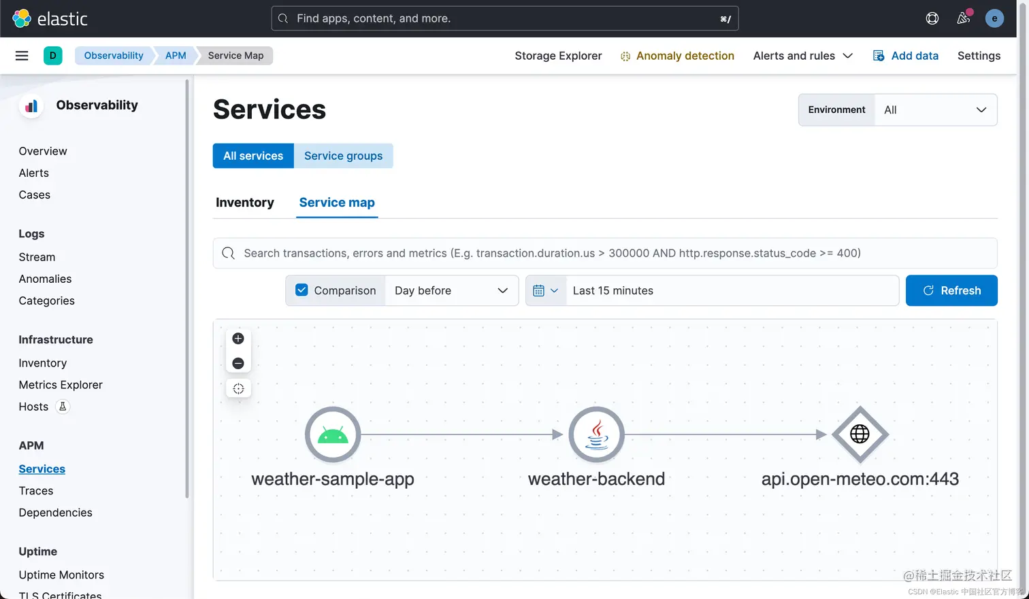Open Overview in the sidebar

[x=43, y=151]
